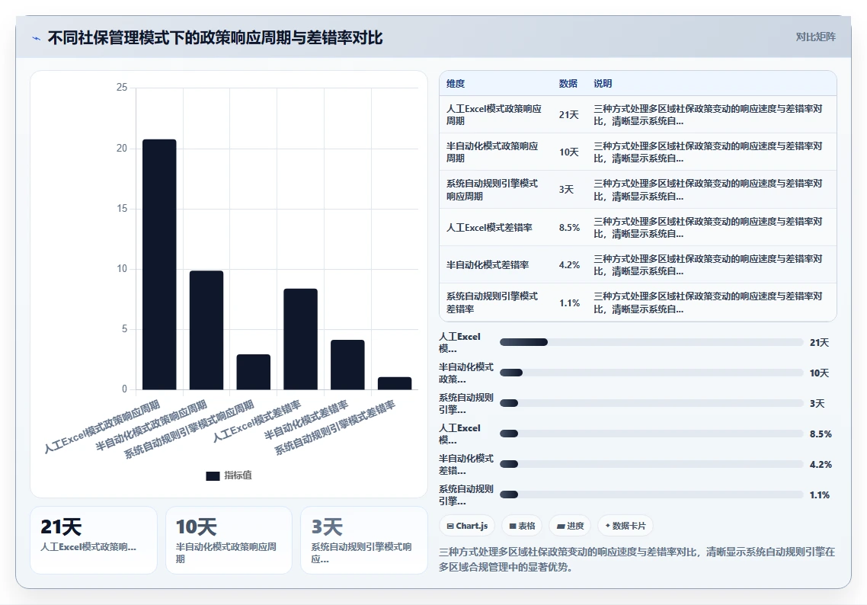
Task: Click the 数据 column header
Action: pyautogui.click(x=568, y=84)
